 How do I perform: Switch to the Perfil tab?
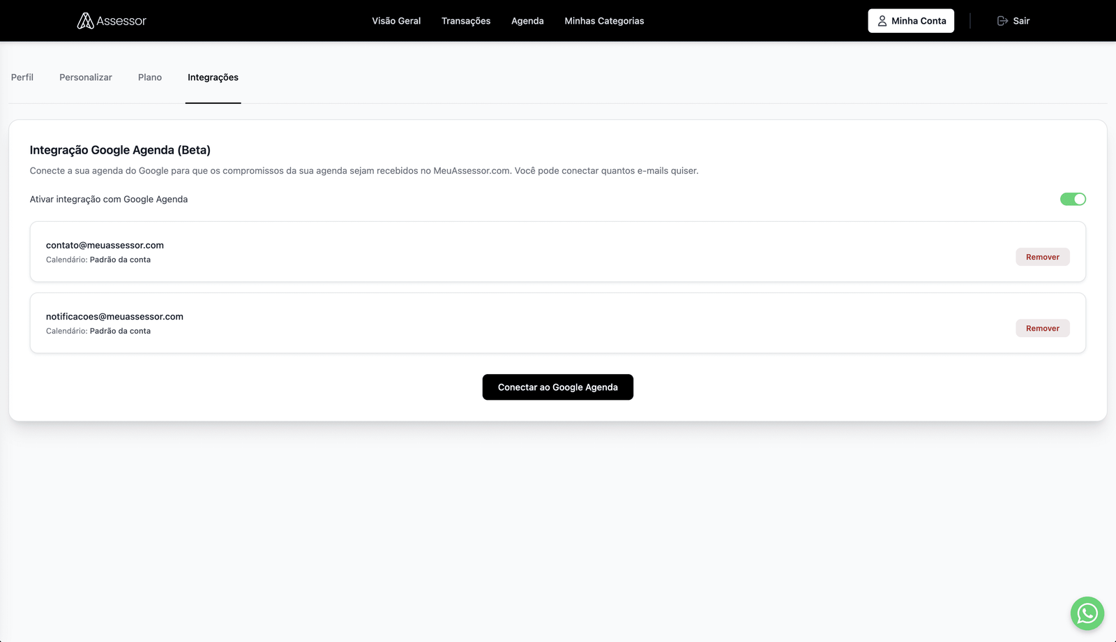[22, 77]
